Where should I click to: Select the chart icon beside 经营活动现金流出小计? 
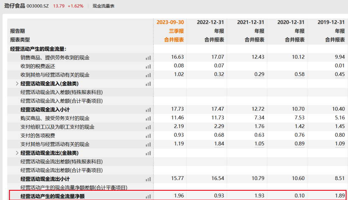coord(148,178)
